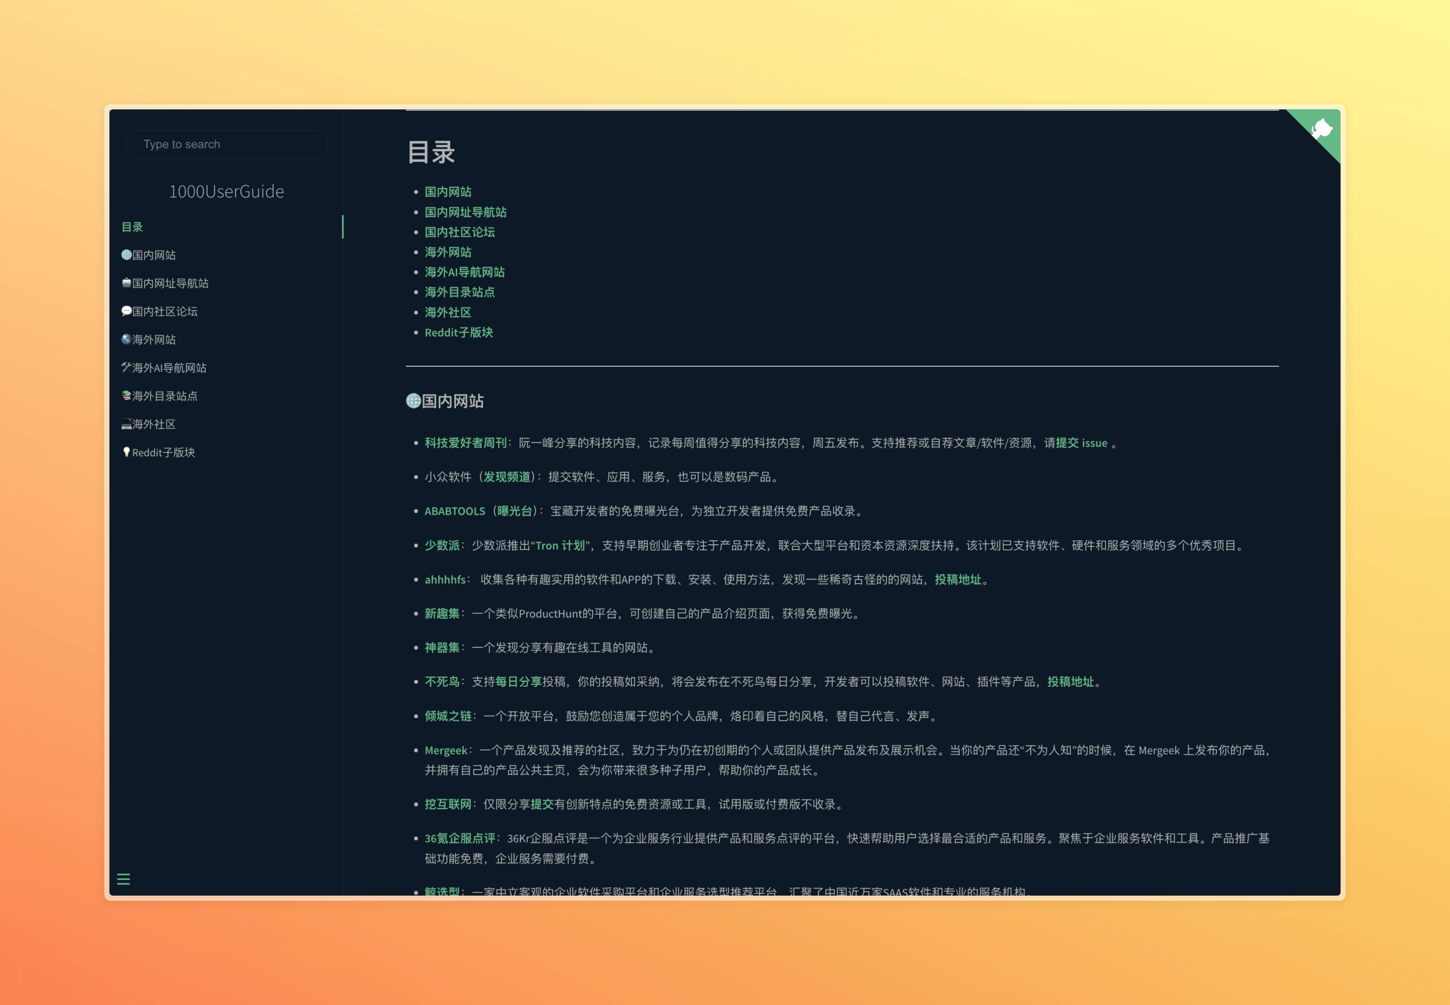Open the 36氪企服点评 link

point(460,838)
